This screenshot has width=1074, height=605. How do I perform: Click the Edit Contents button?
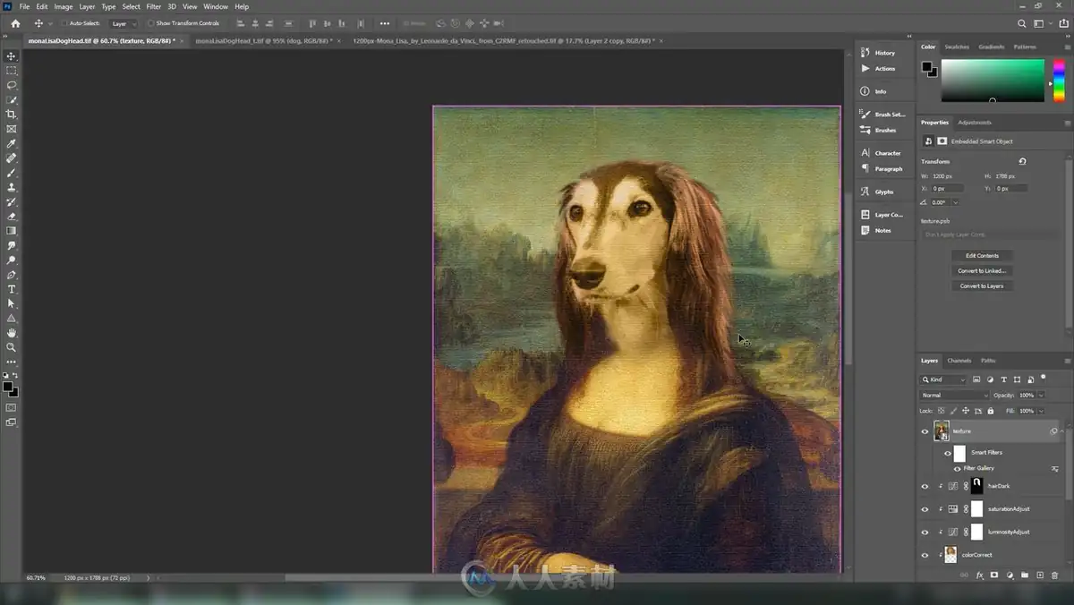(982, 255)
